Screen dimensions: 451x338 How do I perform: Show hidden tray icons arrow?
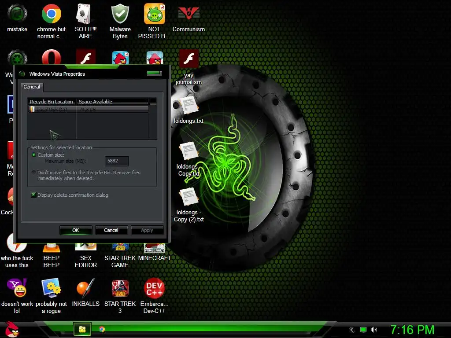pyautogui.click(x=352, y=330)
